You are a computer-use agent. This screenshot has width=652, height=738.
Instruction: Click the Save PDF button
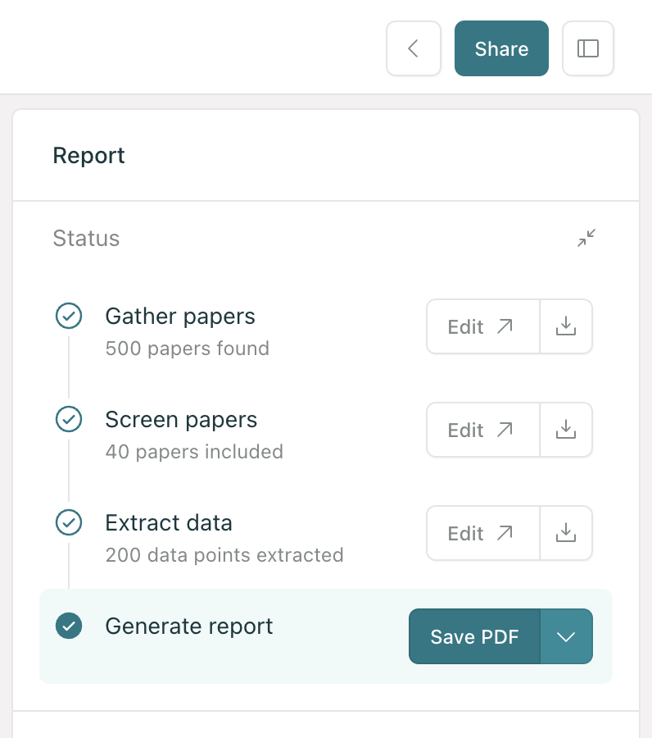474,636
